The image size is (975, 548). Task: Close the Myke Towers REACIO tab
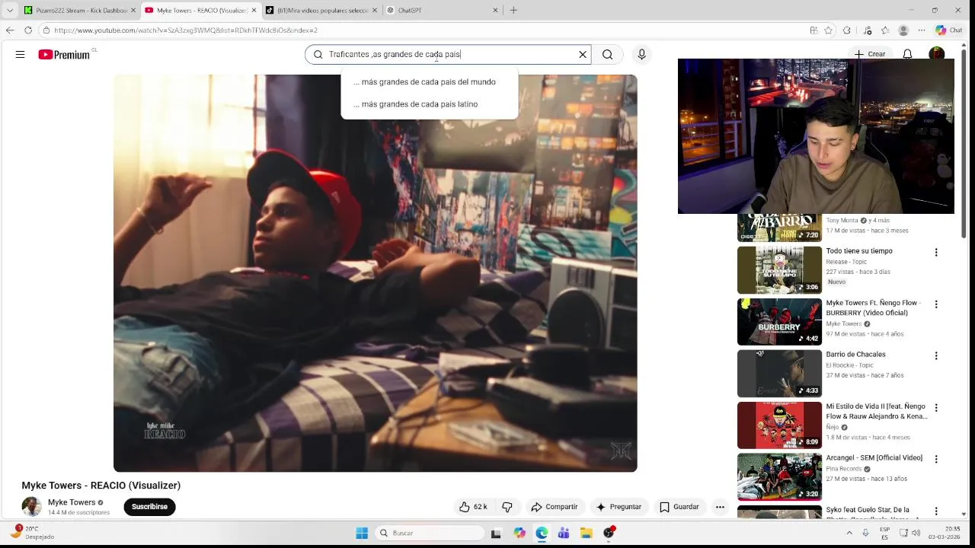(x=254, y=11)
